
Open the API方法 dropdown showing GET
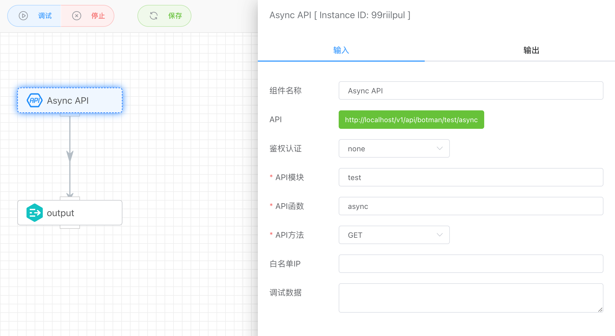(394, 235)
